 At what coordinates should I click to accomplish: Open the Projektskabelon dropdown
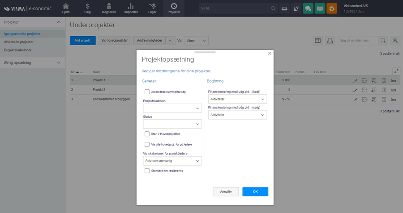click(x=172, y=108)
